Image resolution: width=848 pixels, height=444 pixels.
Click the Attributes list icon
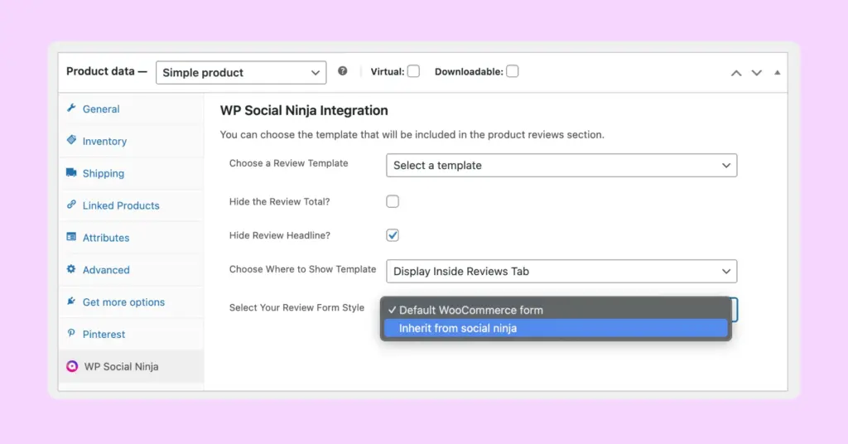[x=71, y=238]
